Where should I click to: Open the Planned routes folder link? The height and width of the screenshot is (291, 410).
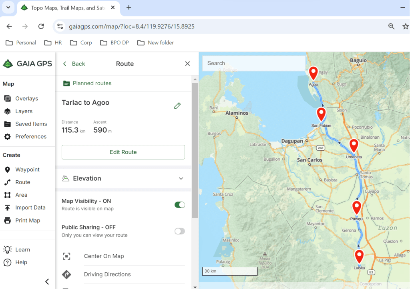coord(92,84)
